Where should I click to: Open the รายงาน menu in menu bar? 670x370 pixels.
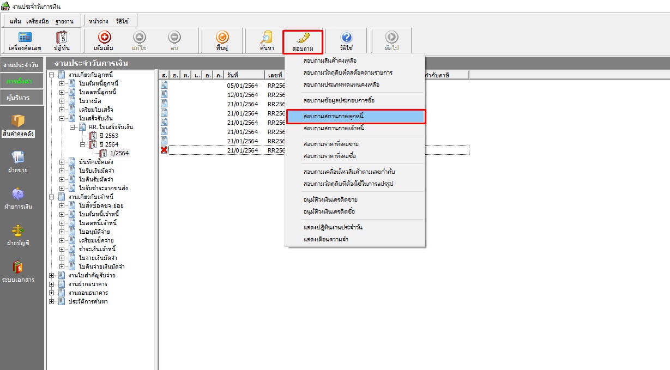(64, 21)
